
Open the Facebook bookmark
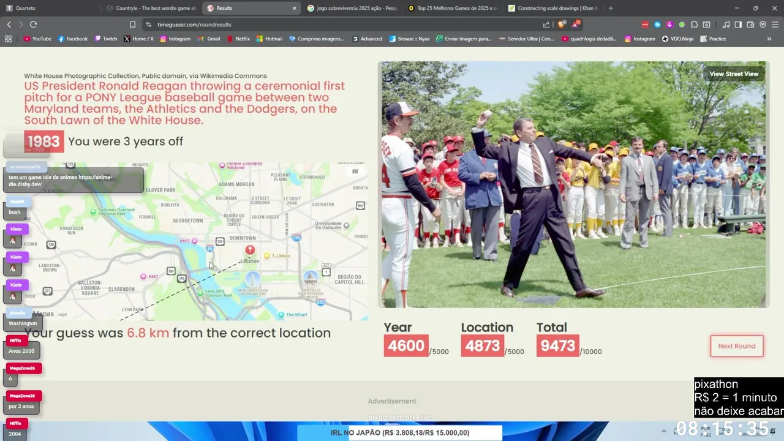point(73,39)
